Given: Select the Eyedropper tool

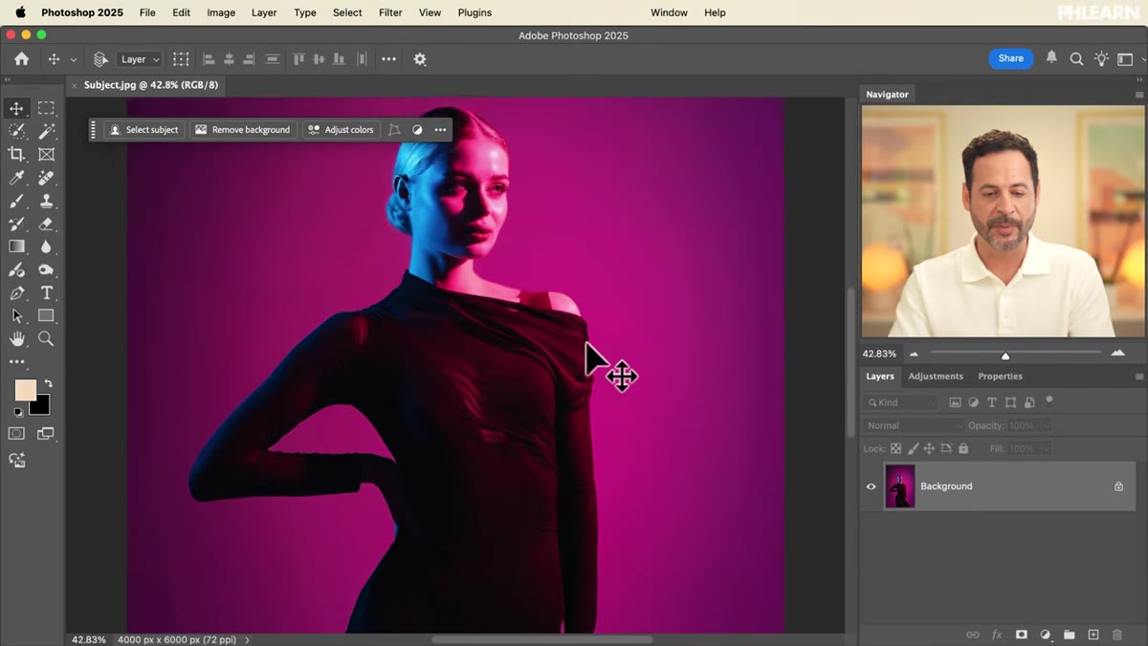Looking at the screenshot, I should coord(16,178).
